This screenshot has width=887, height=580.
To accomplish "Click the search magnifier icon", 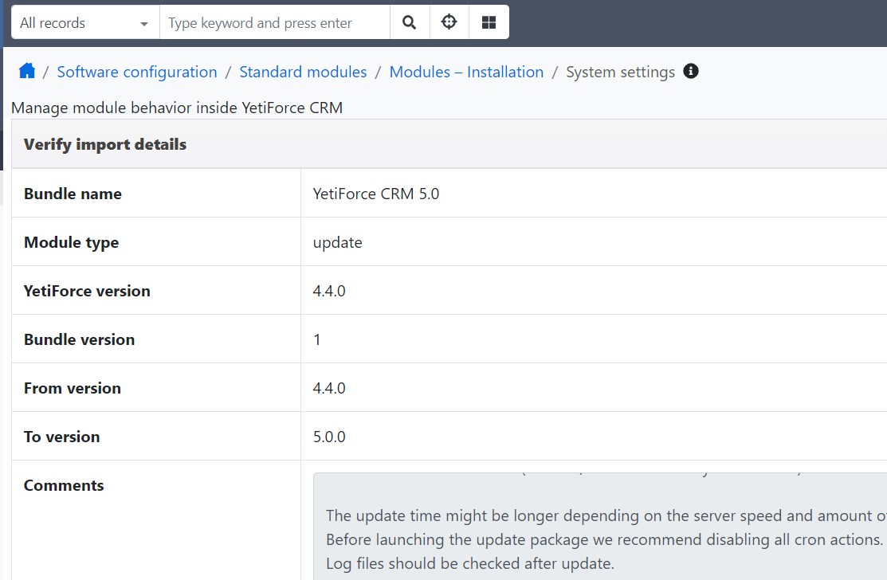I will [x=410, y=22].
